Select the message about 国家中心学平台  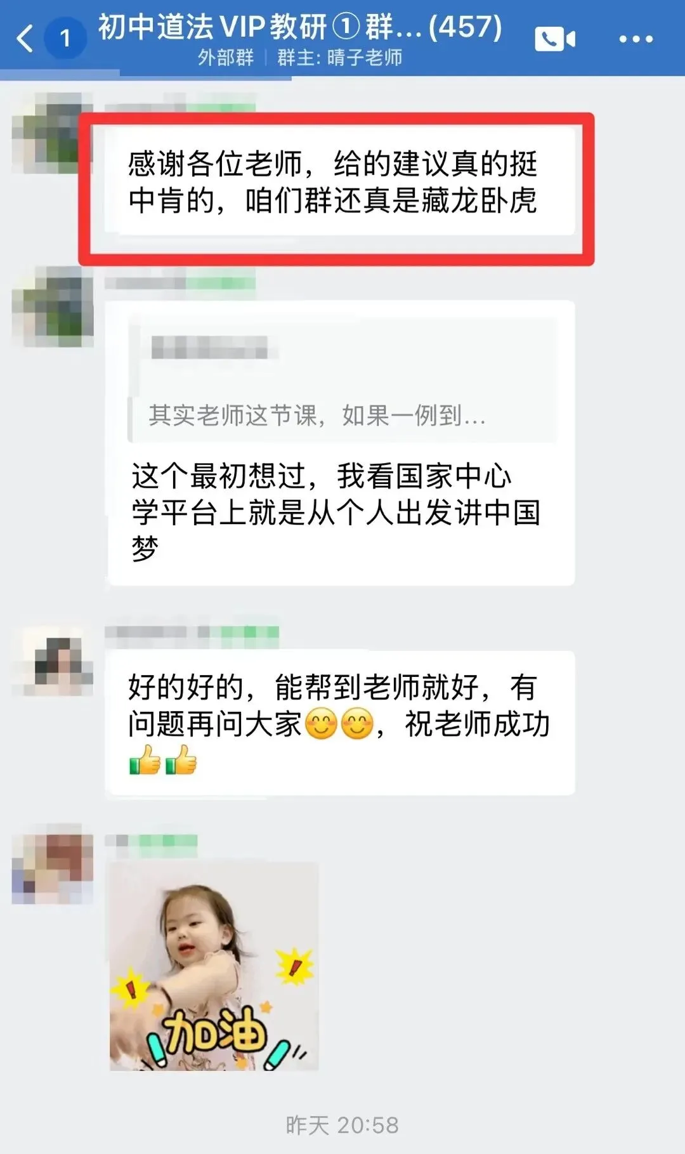341,443
